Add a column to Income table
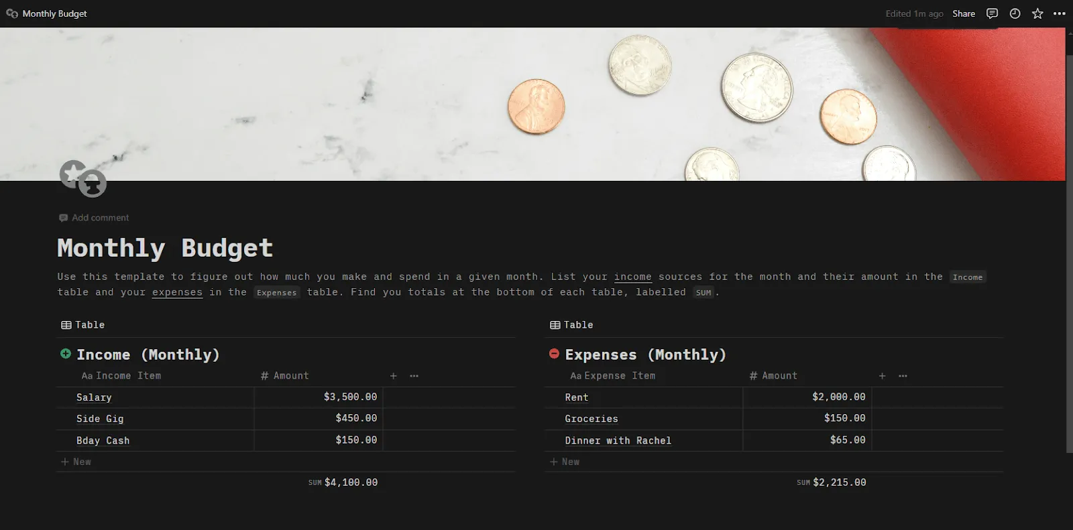This screenshot has height=530, width=1073. 394,376
